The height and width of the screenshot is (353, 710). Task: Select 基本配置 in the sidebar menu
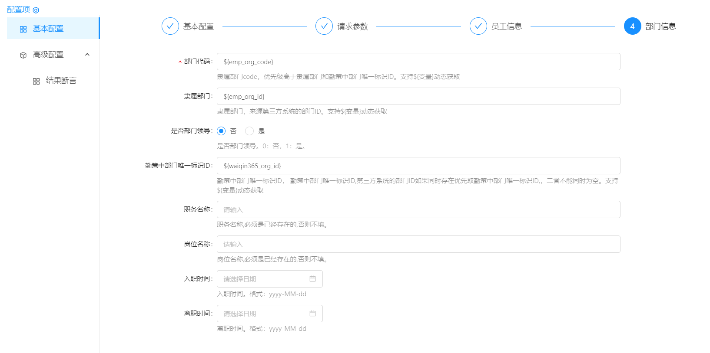48,29
